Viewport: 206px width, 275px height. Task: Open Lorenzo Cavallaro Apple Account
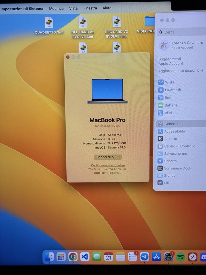coord(181,45)
